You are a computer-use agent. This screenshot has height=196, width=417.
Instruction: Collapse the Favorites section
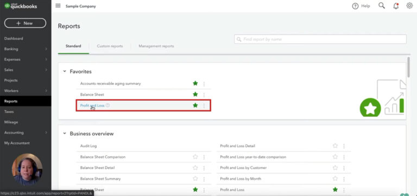tap(65, 72)
